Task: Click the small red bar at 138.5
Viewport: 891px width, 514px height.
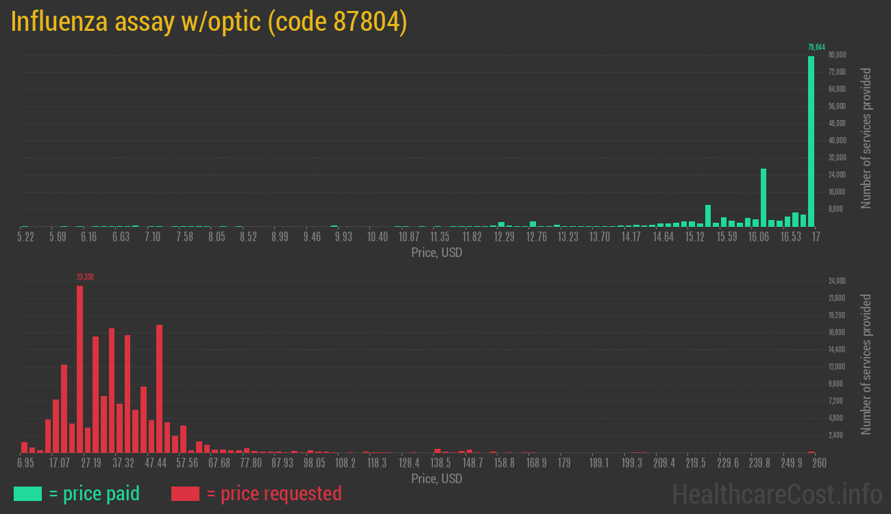Action: pos(437,451)
